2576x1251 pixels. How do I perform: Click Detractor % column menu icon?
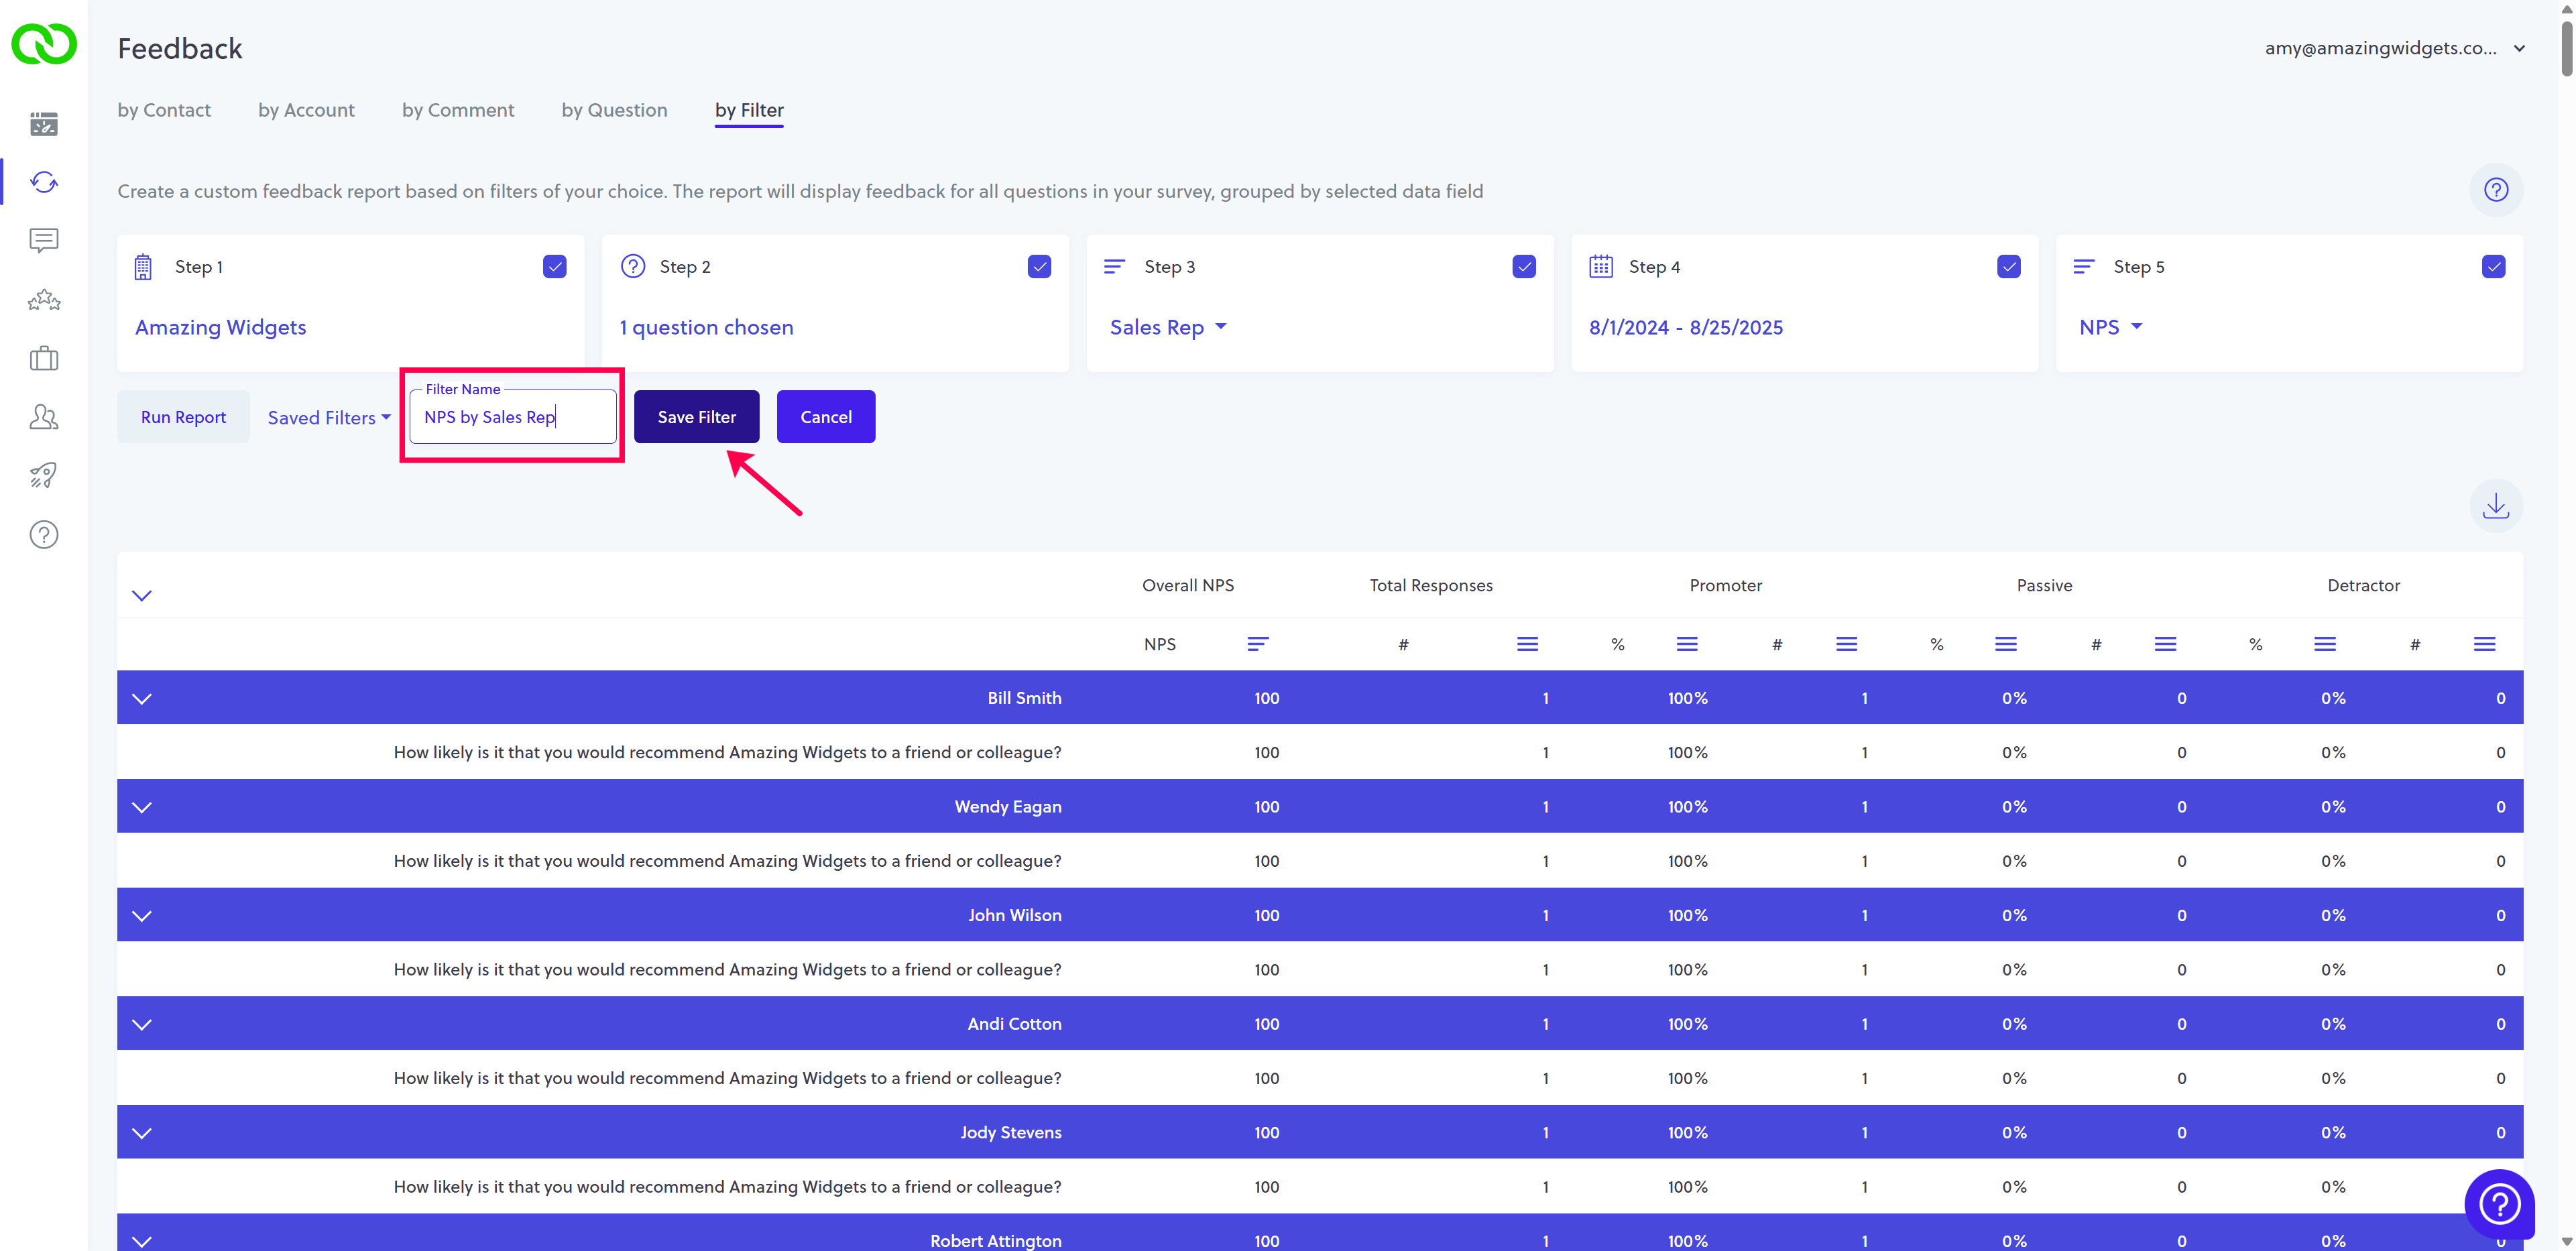tap(2325, 644)
